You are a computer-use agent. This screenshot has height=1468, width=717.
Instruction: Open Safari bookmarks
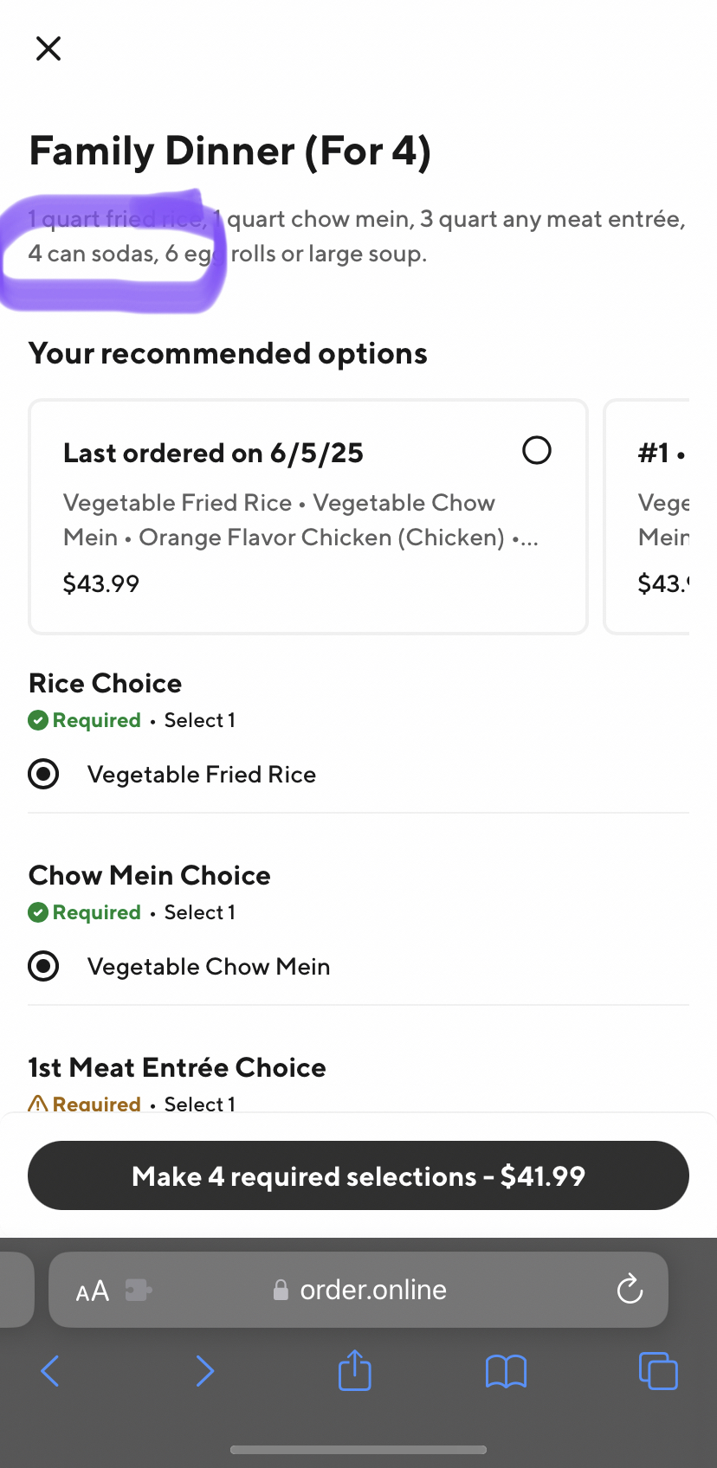[506, 1371]
